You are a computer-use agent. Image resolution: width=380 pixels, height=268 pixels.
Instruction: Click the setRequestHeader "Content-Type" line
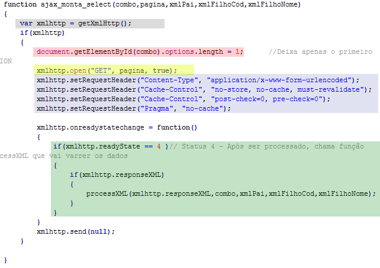click(x=198, y=80)
